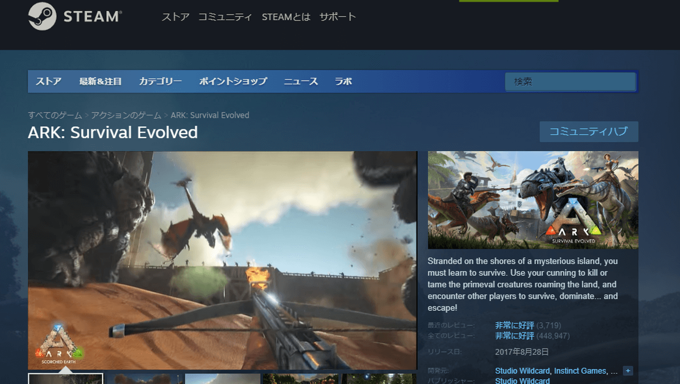This screenshot has width=680, height=384.
Task: Click the ARK game trailer video
Action: click(223, 260)
